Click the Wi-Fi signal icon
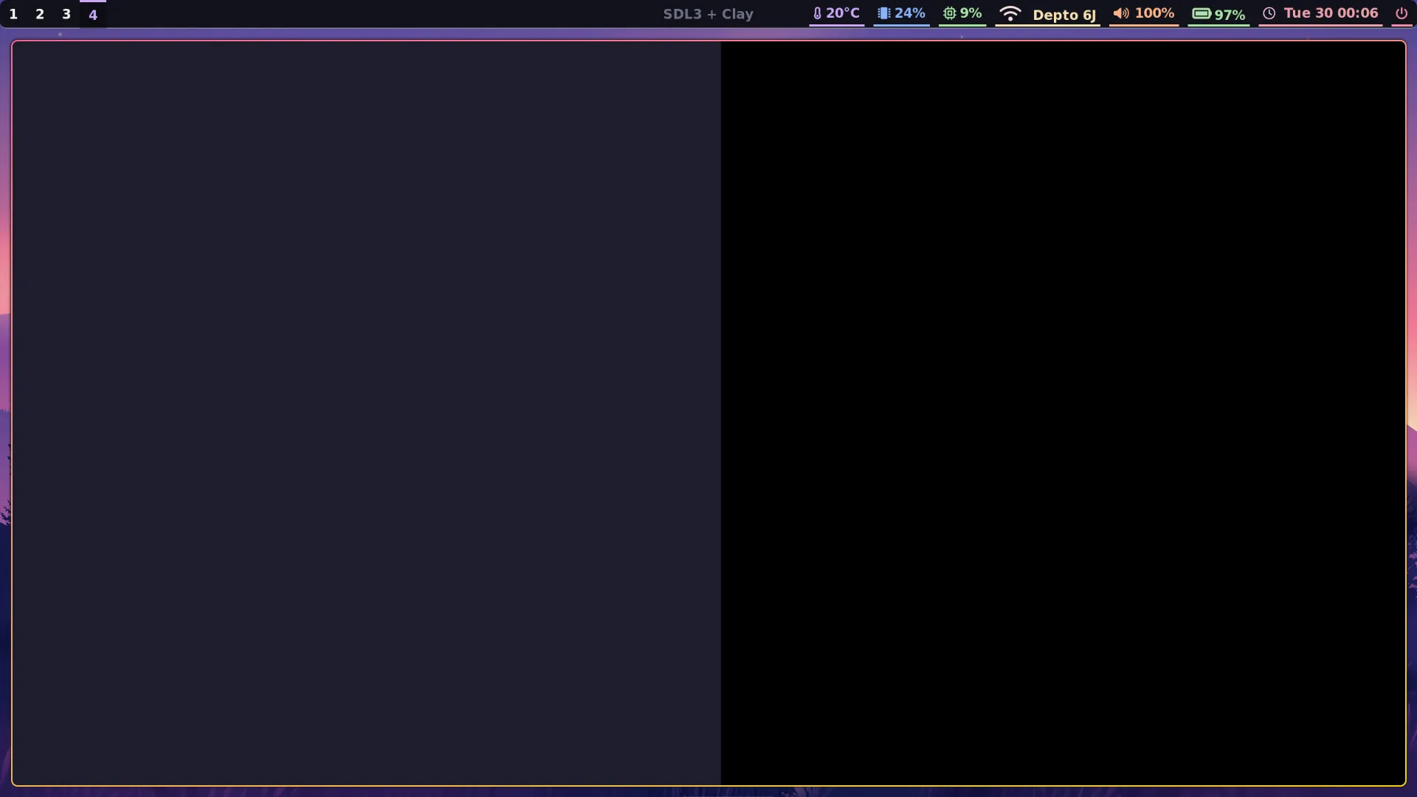 1010,13
